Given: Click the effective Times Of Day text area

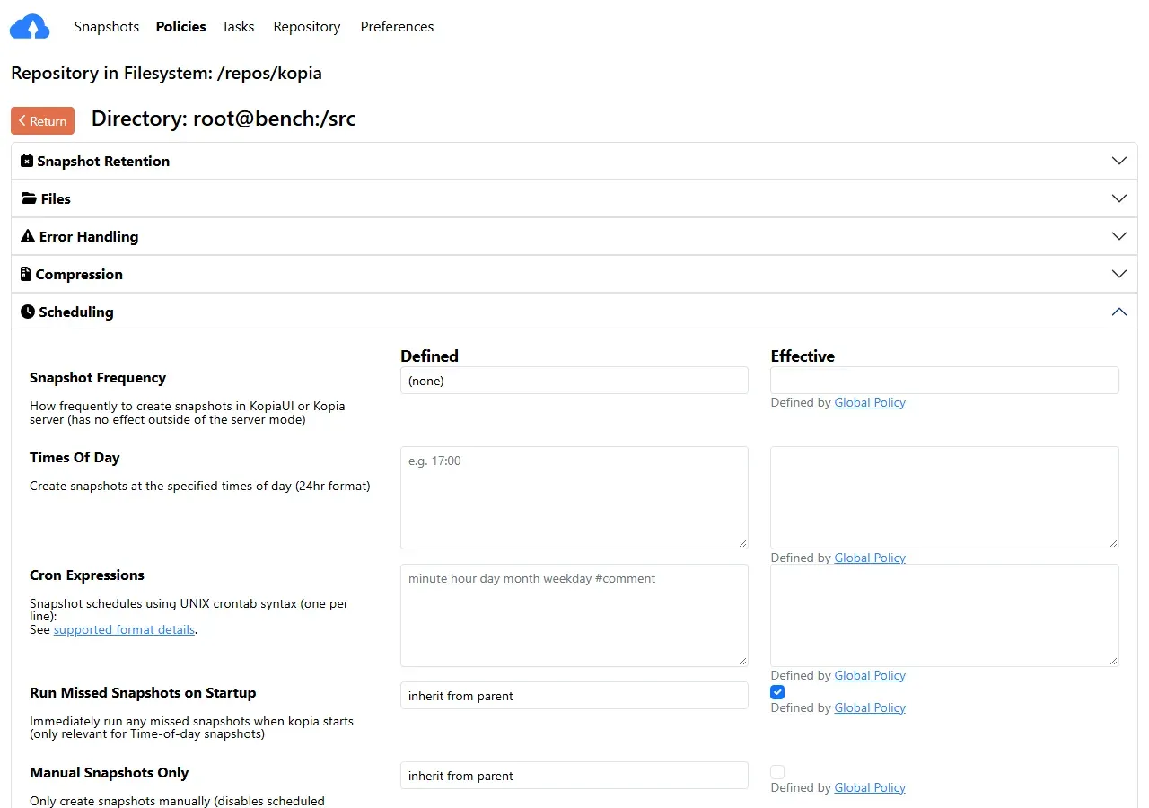Looking at the screenshot, I should 944,497.
